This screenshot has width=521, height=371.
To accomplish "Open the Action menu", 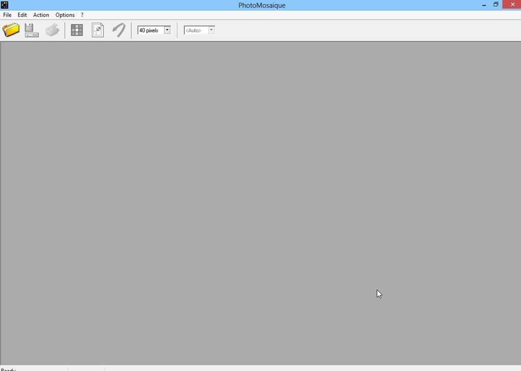I will coord(41,15).
